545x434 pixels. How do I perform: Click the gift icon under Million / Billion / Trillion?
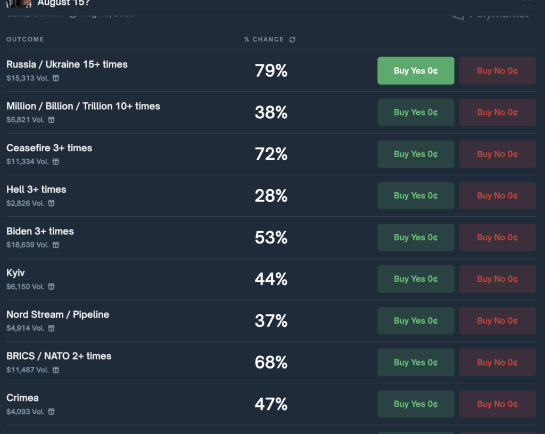pos(52,120)
